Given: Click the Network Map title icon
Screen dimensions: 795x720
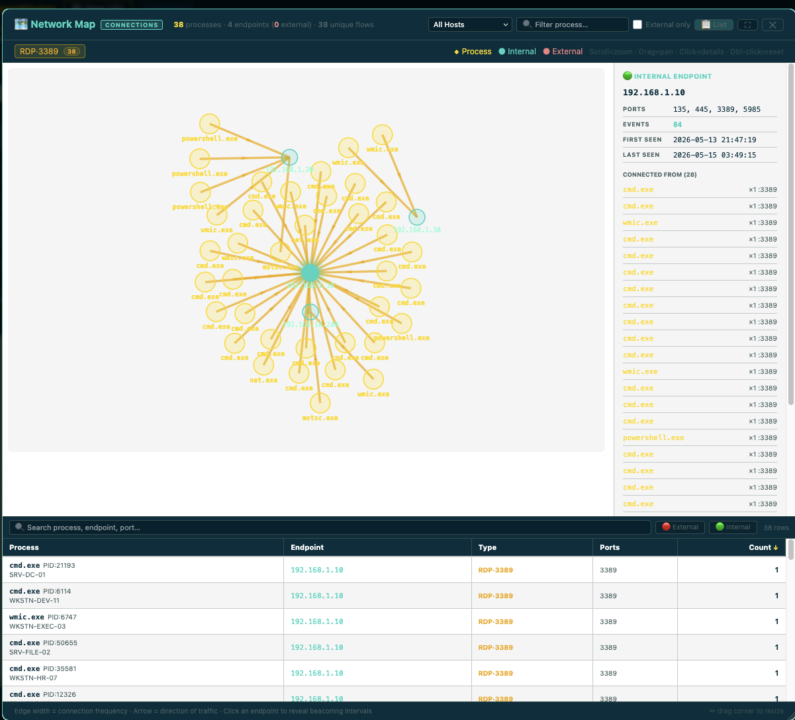Looking at the screenshot, I should click(x=21, y=24).
